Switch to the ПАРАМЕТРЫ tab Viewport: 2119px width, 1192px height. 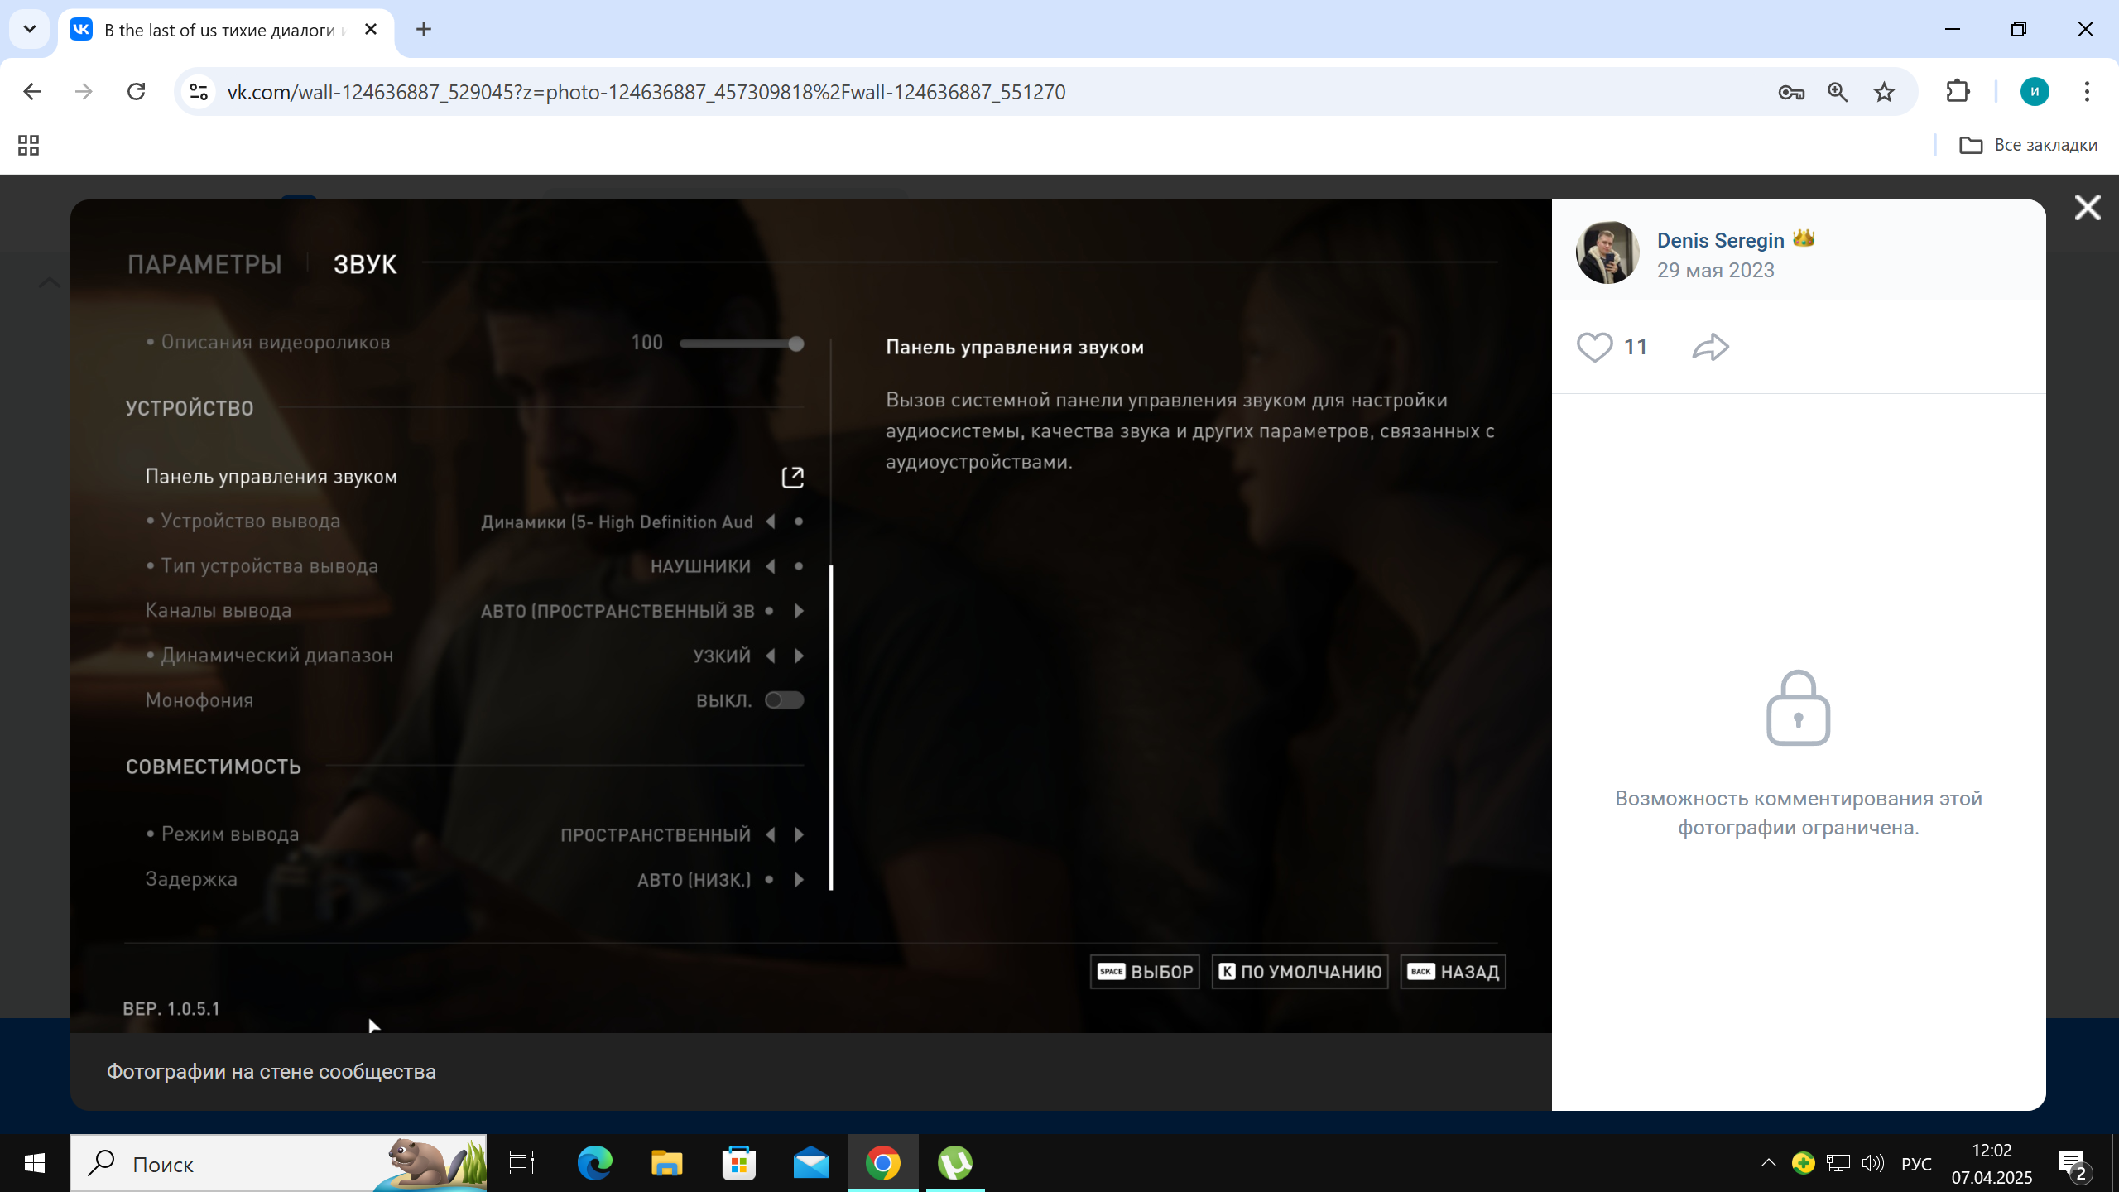click(x=204, y=264)
